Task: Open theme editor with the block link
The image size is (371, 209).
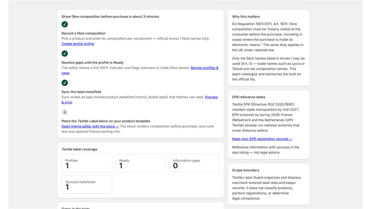Action: [90, 126]
